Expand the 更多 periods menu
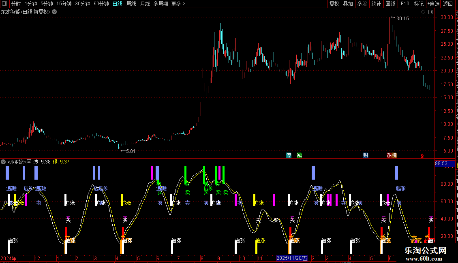458x263 pixels. click(x=178, y=4)
